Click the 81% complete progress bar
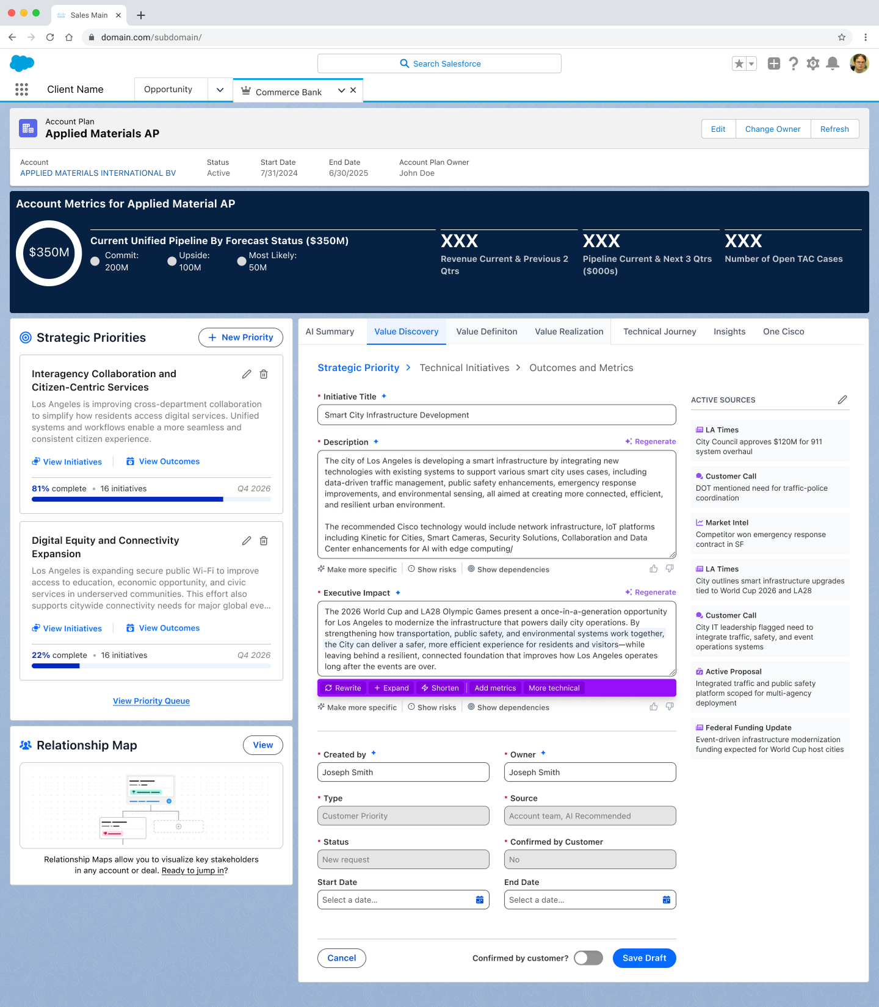Screen dimensions: 879x1007 coord(151,499)
